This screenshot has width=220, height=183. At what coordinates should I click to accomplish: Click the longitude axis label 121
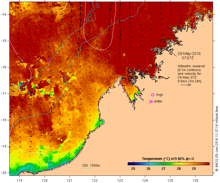point(69,180)
